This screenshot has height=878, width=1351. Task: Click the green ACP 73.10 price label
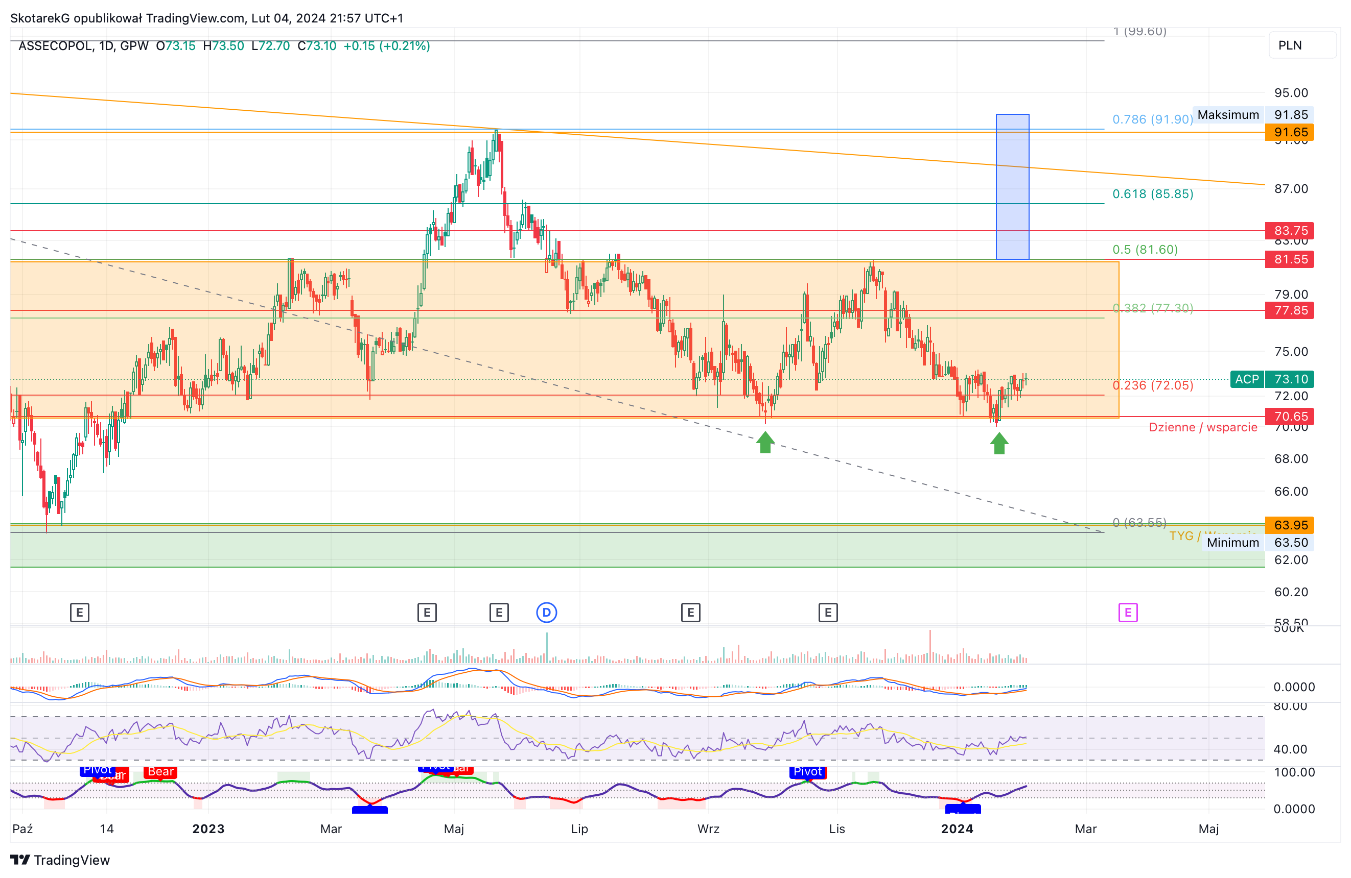point(1272,379)
